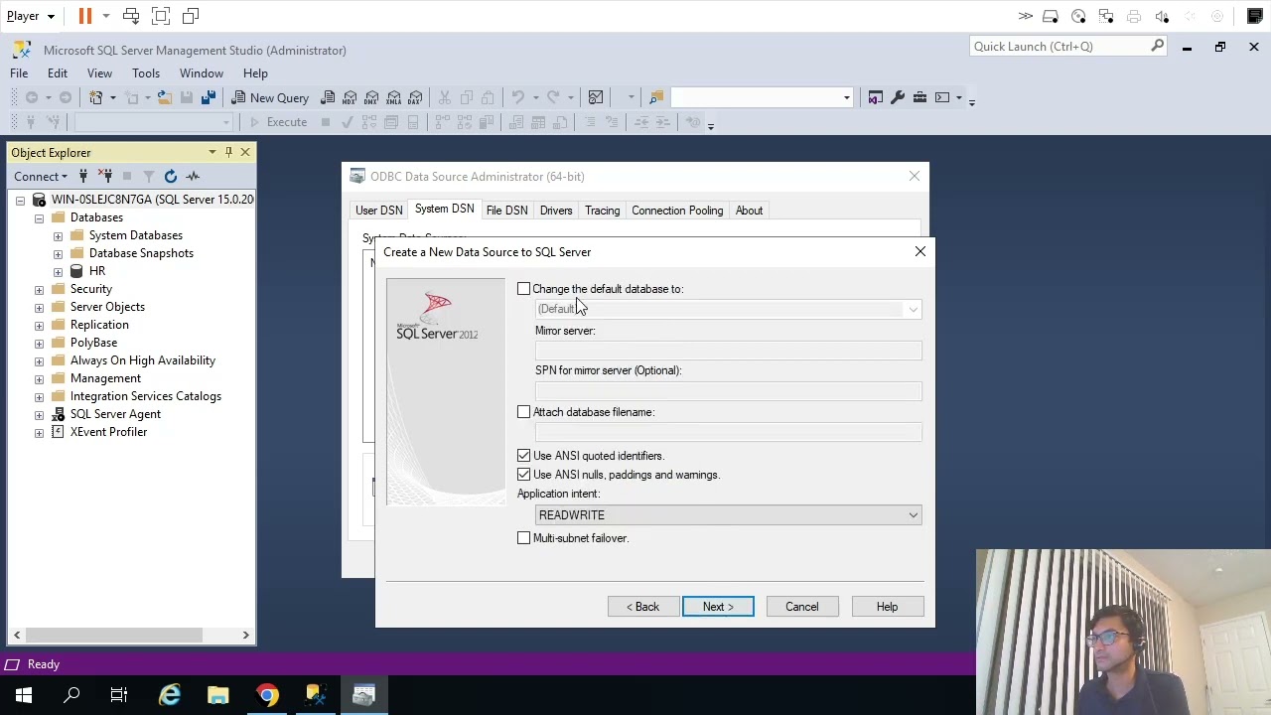
Task: Tick the Attach database filename checkbox
Action: [524, 412]
